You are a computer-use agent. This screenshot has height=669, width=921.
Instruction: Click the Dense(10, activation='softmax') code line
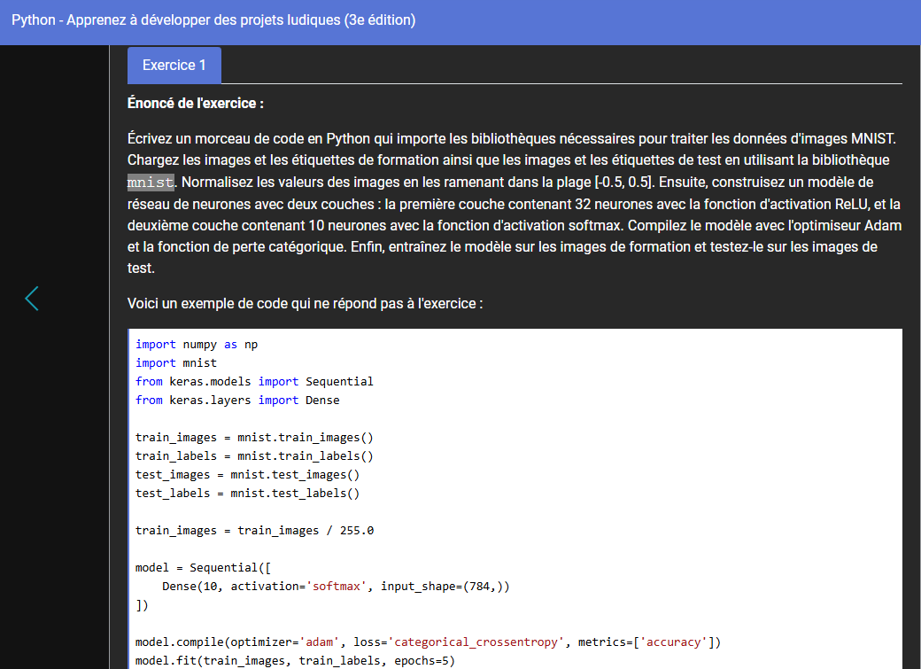[x=336, y=586]
